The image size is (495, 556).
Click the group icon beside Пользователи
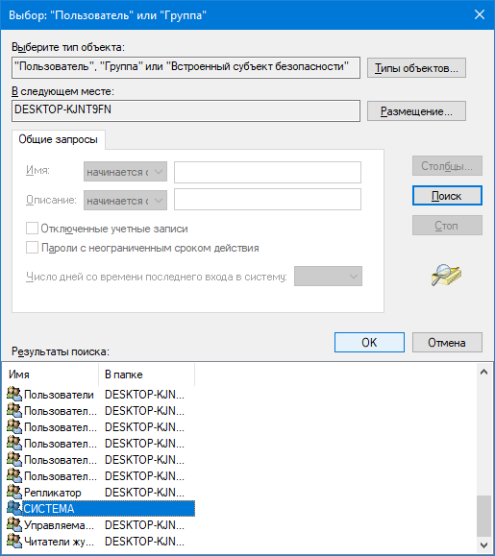click(14, 394)
